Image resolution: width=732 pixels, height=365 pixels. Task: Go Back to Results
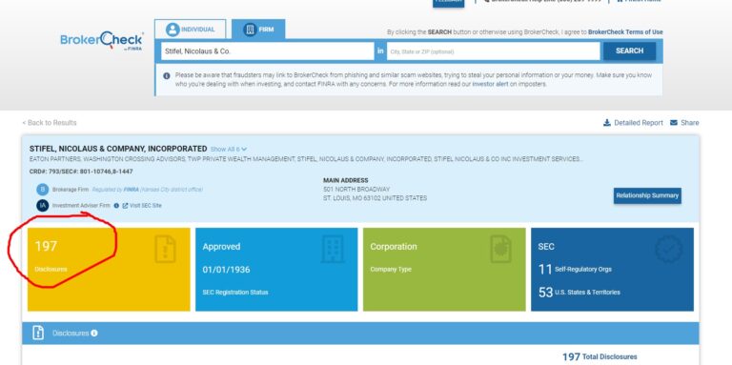point(49,123)
